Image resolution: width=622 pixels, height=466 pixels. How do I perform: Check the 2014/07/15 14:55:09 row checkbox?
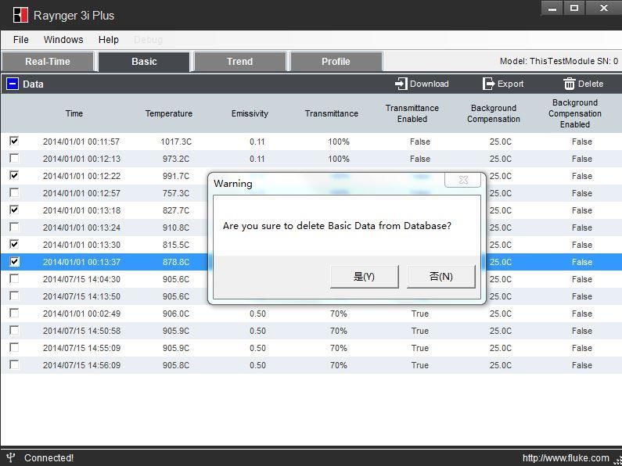14,347
